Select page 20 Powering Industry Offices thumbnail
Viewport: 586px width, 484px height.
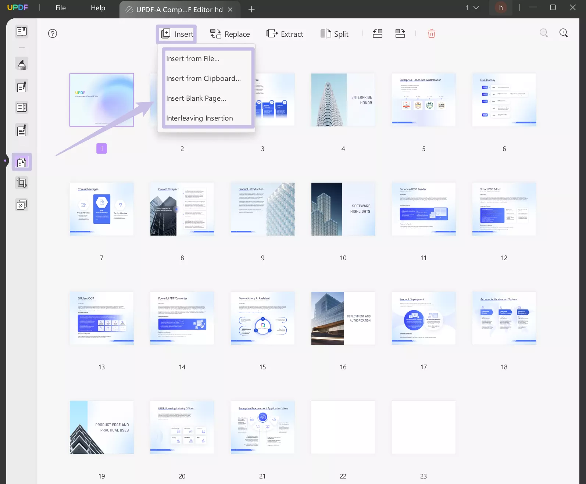coord(182,427)
